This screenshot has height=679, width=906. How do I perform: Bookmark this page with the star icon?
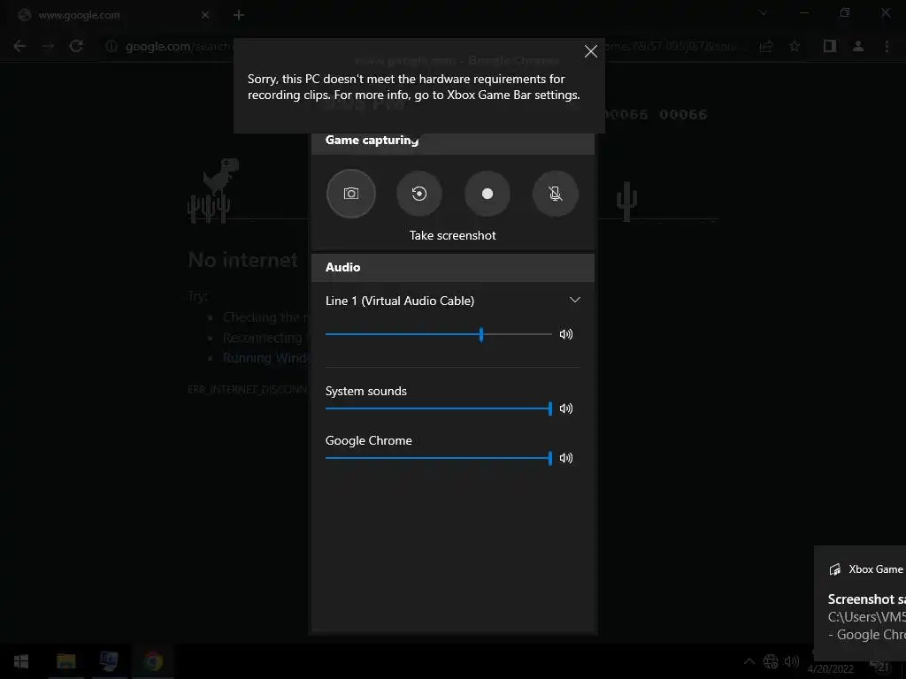tap(795, 46)
